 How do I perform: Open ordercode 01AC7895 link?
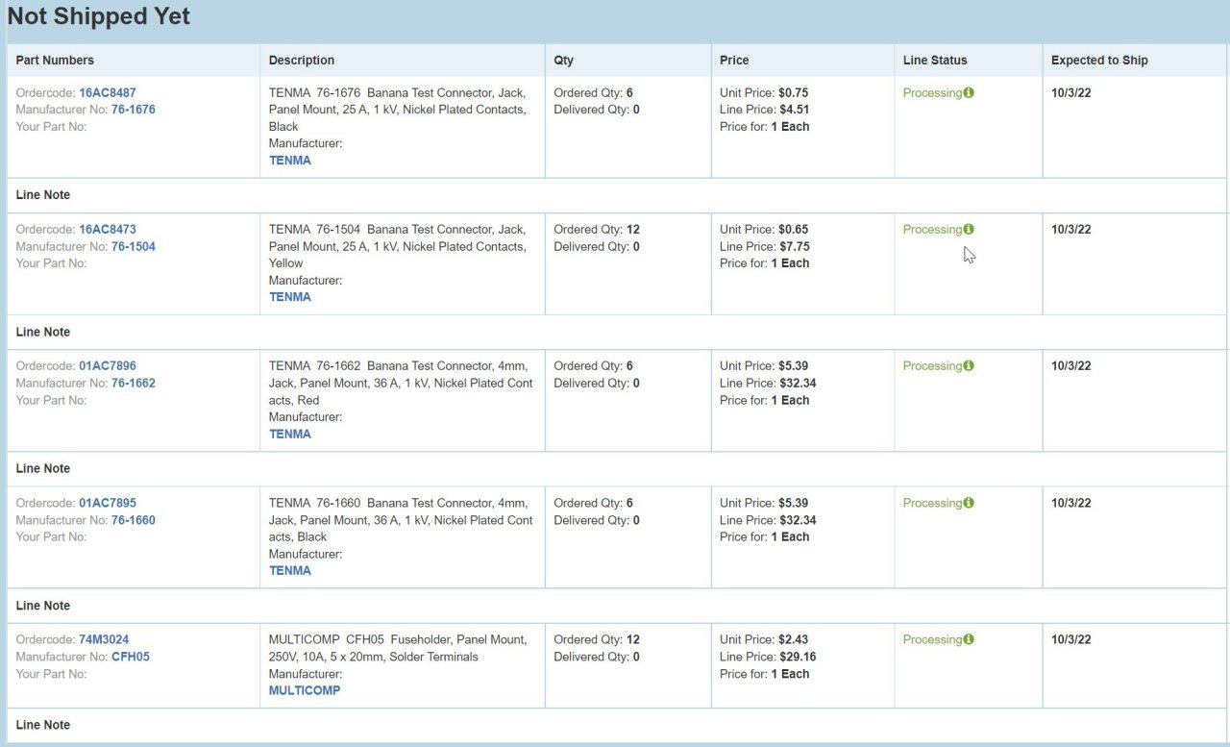[x=108, y=503]
